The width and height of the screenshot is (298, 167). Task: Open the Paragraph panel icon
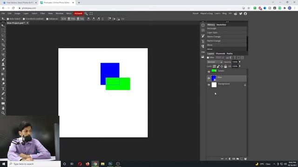[x=203, y=46]
